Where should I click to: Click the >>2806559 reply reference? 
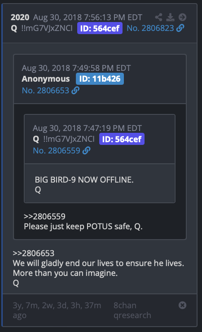click(45, 216)
